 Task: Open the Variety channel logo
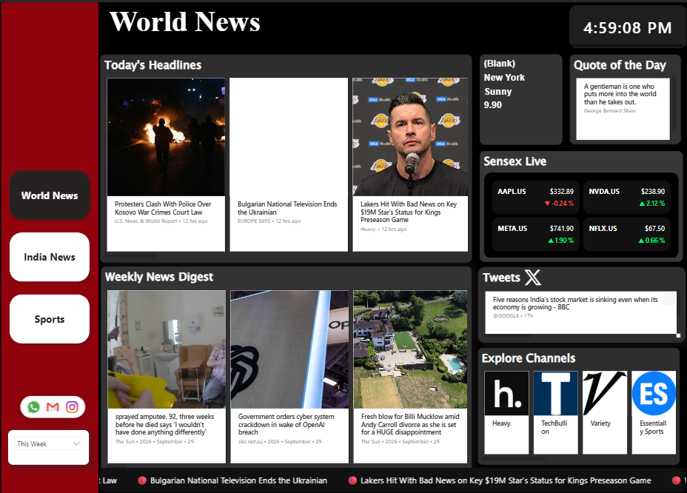605,393
